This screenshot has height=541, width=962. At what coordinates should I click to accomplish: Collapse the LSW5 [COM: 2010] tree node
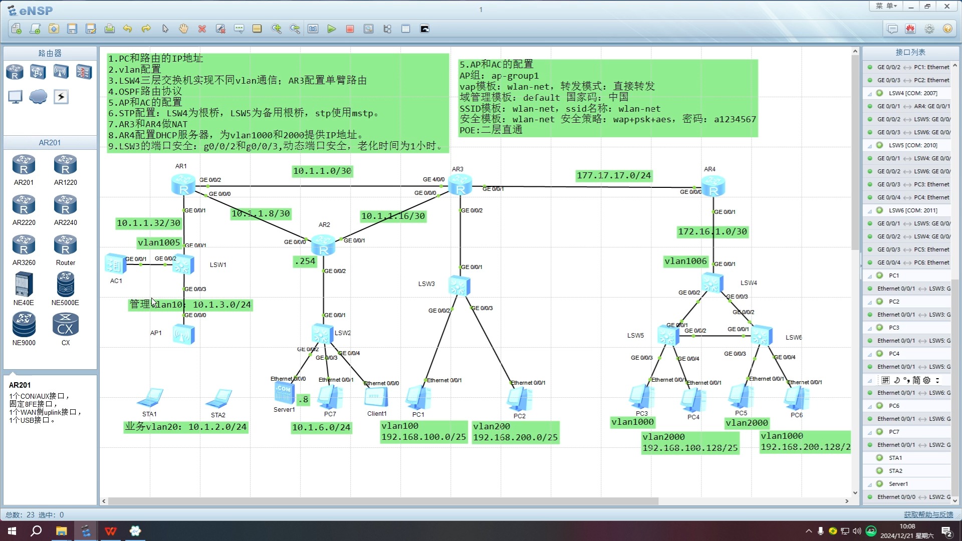click(x=870, y=145)
